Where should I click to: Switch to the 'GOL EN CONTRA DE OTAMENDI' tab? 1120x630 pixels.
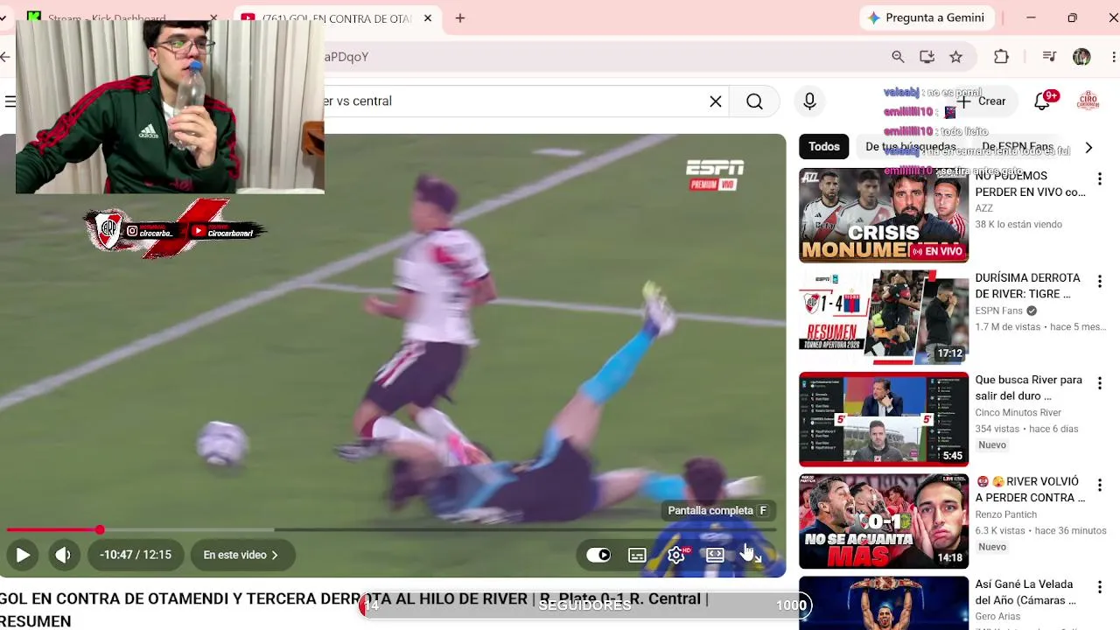click(x=337, y=18)
